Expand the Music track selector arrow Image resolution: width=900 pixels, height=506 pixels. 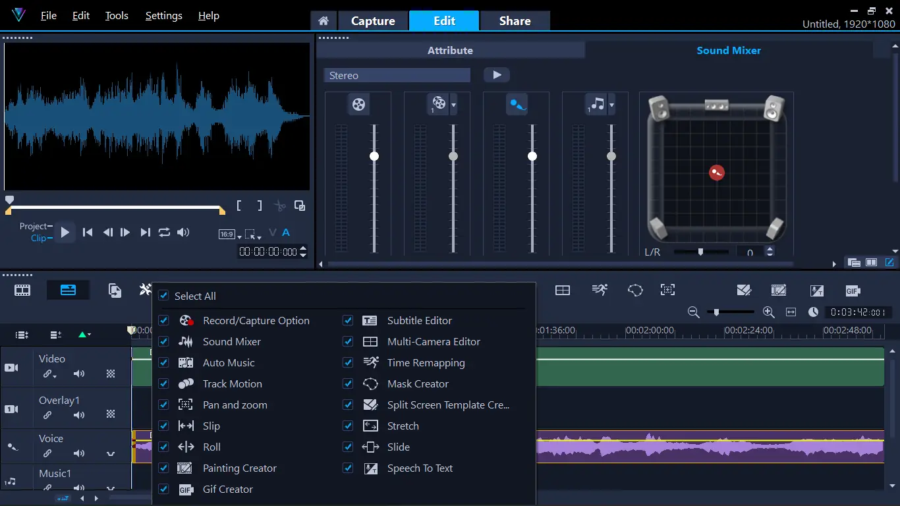coord(612,105)
